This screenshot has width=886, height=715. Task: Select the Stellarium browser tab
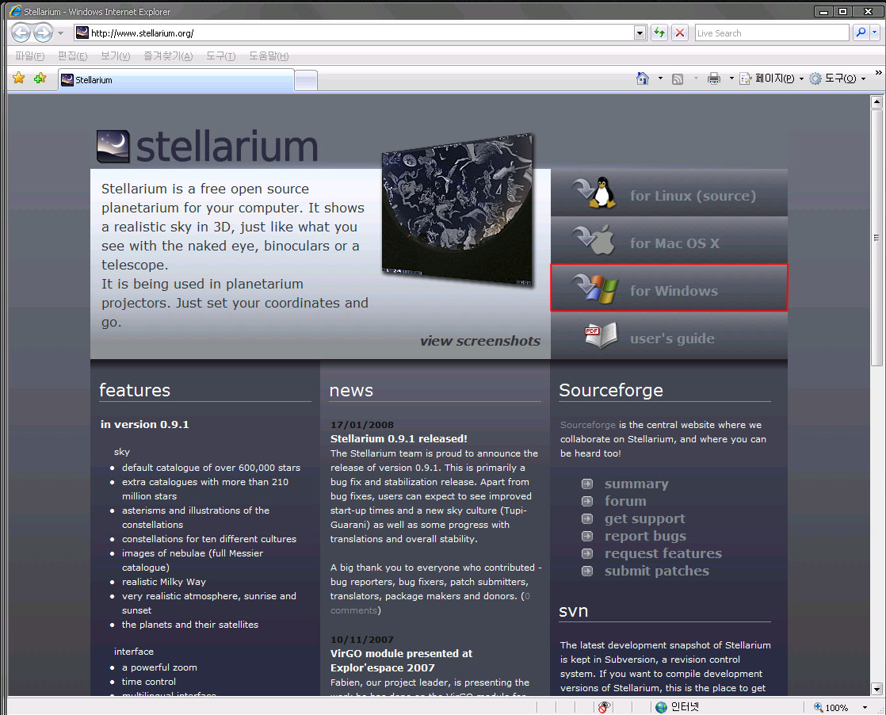tap(176, 80)
